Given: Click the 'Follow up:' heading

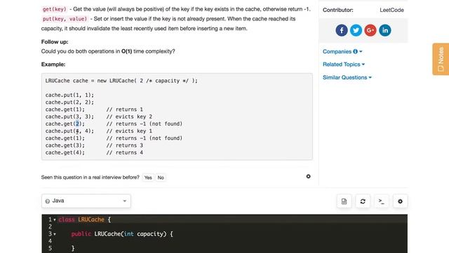Looking at the screenshot, I should pyautogui.click(x=55, y=42).
